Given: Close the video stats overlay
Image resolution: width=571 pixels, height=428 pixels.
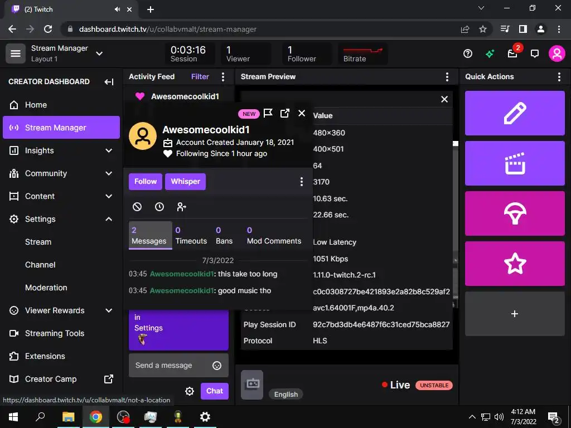Looking at the screenshot, I should tap(444, 99).
